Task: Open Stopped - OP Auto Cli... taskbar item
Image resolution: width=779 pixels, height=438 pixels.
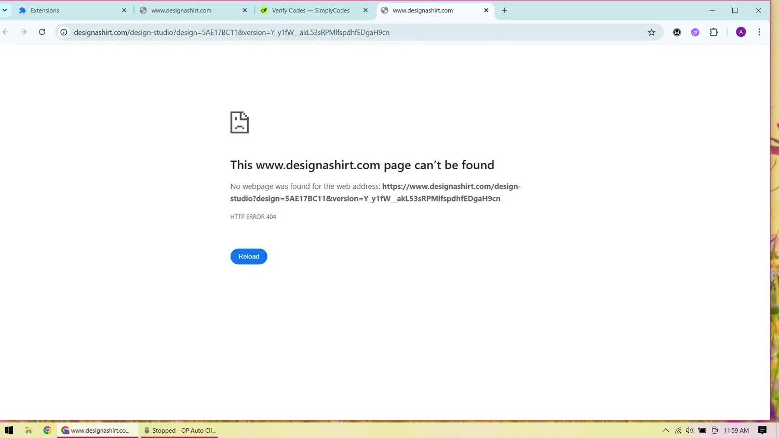Action: pyautogui.click(x=179, y=430)
